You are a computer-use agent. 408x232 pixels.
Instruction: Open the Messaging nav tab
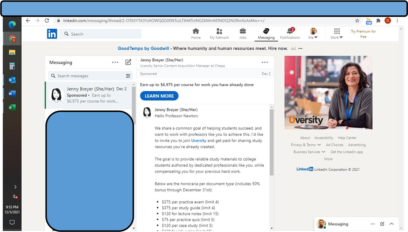(x=266, y=34)
